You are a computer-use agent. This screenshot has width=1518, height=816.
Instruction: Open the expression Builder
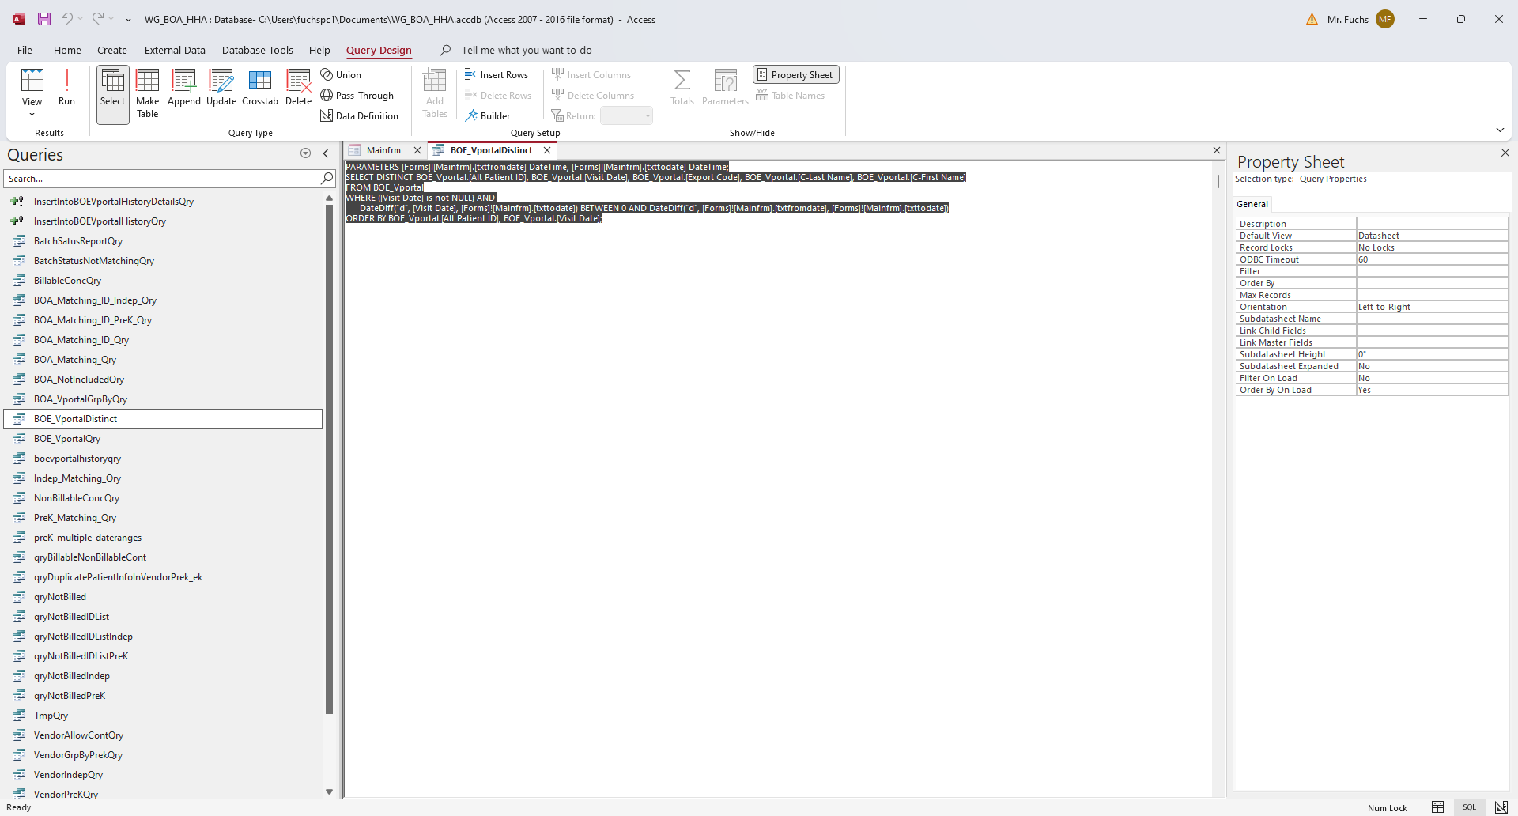[x=488, y=115]
